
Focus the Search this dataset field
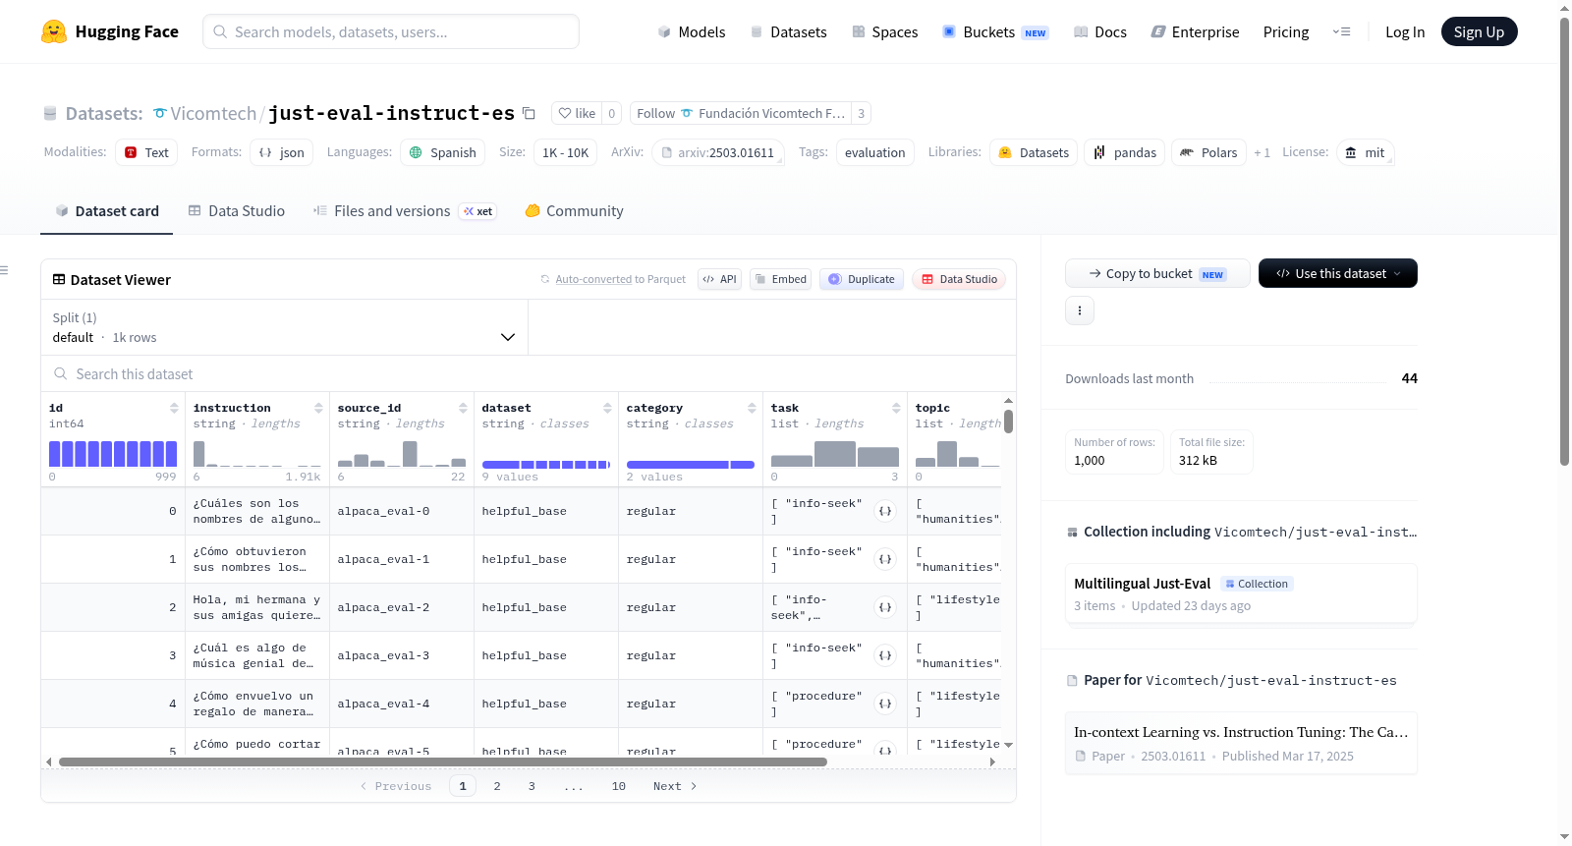tap(529, 374)
